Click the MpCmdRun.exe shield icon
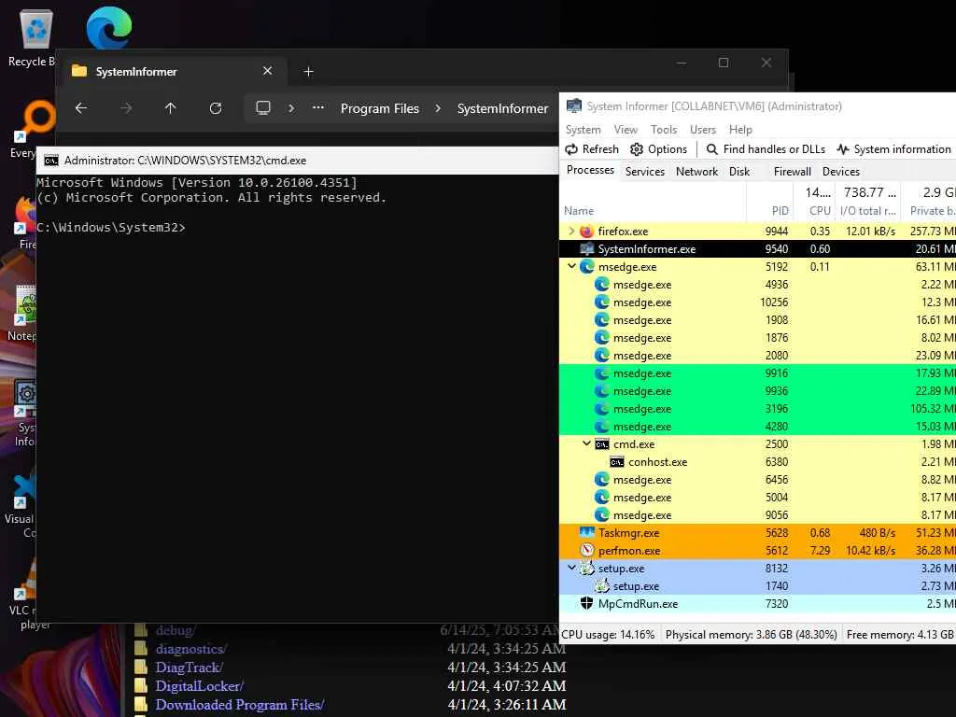Screen dimensions: 956x717 click(x=586, y=603)
